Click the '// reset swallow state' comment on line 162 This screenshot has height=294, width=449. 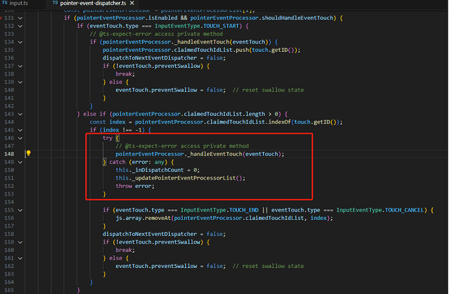[268, 266]
